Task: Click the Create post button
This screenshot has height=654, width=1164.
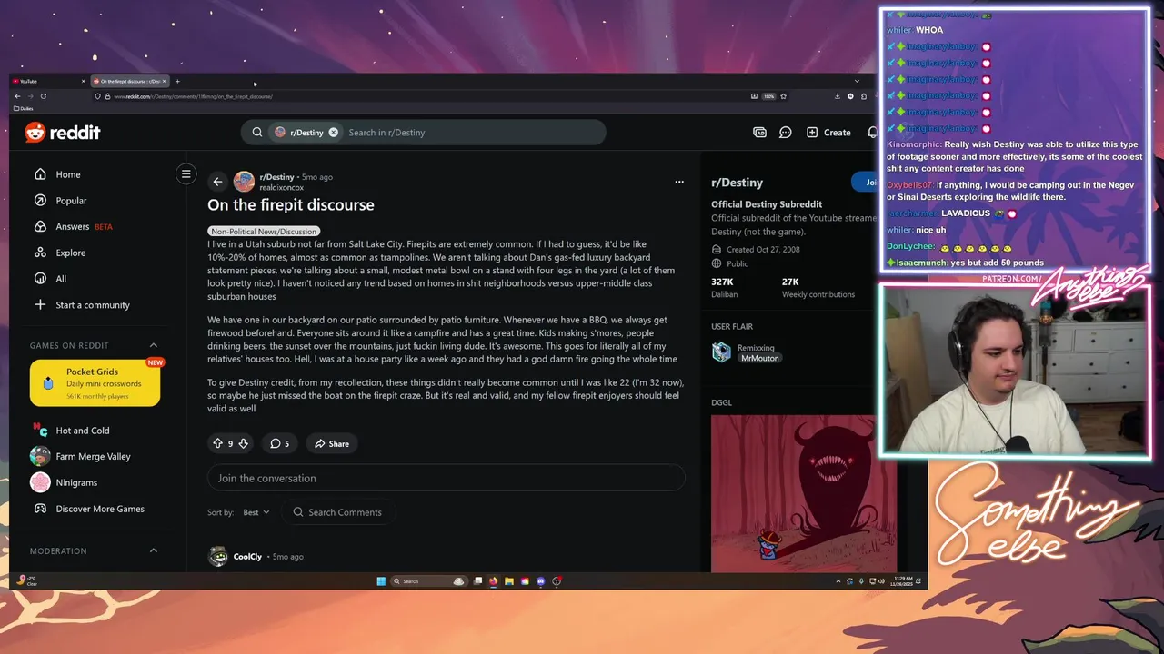Action: [x=828, y=133]
